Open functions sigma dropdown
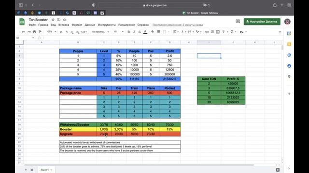The image size is (309, 173). click(233, 32)
